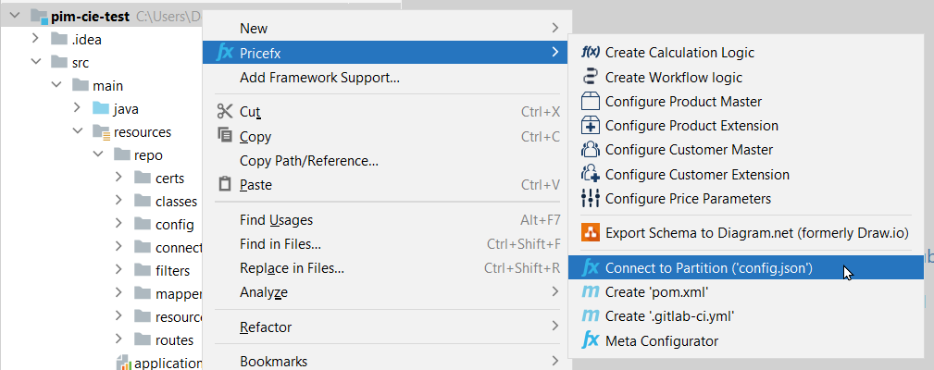Expand the certs folder arrow
Image resolution: width=934 pixels, height=370 pixels.
[x=118, y=178]
